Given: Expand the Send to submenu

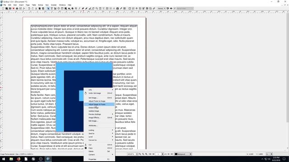Looking at the screenshot, I should pyautogui.click(x=99, y=134).
